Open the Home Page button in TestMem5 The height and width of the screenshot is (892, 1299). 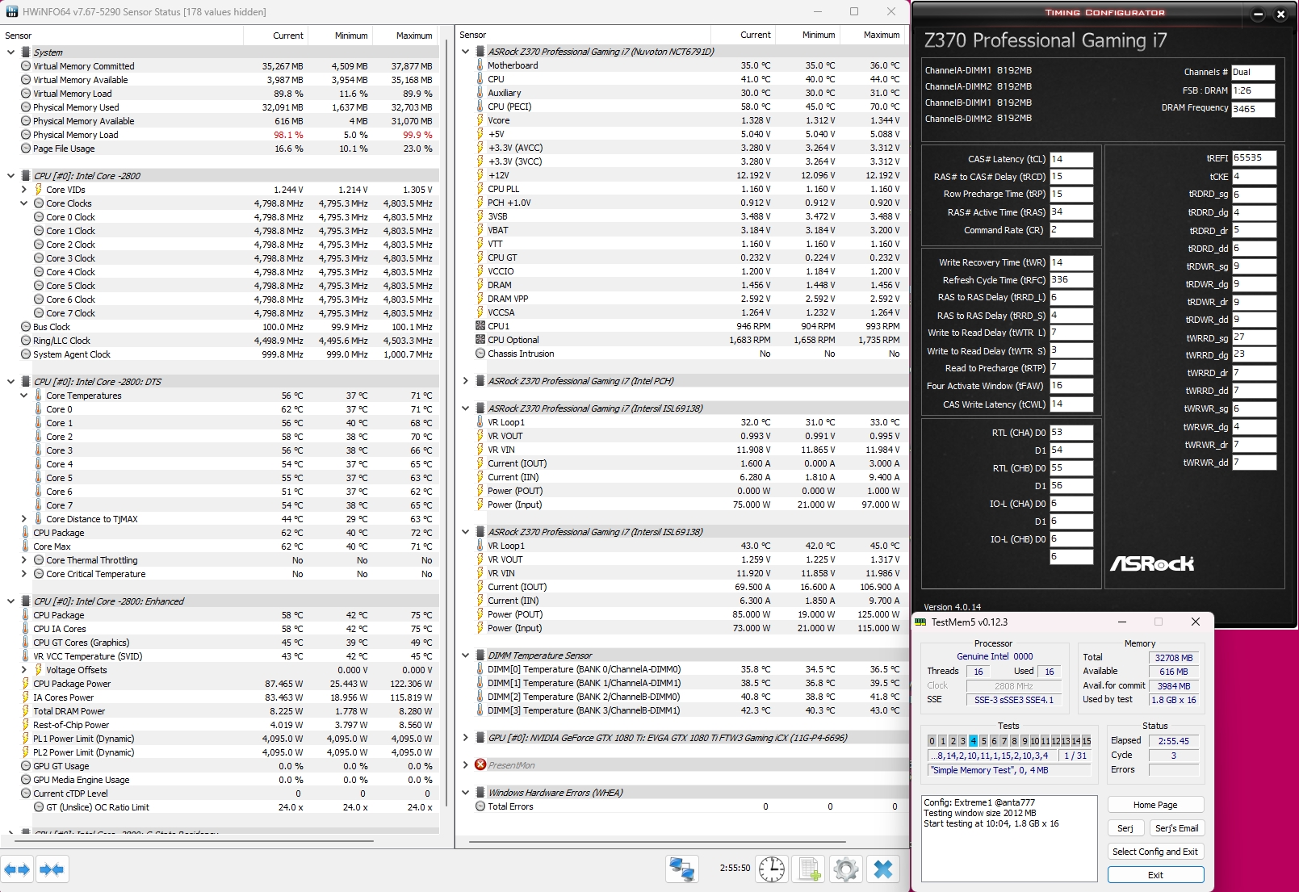1155,805
